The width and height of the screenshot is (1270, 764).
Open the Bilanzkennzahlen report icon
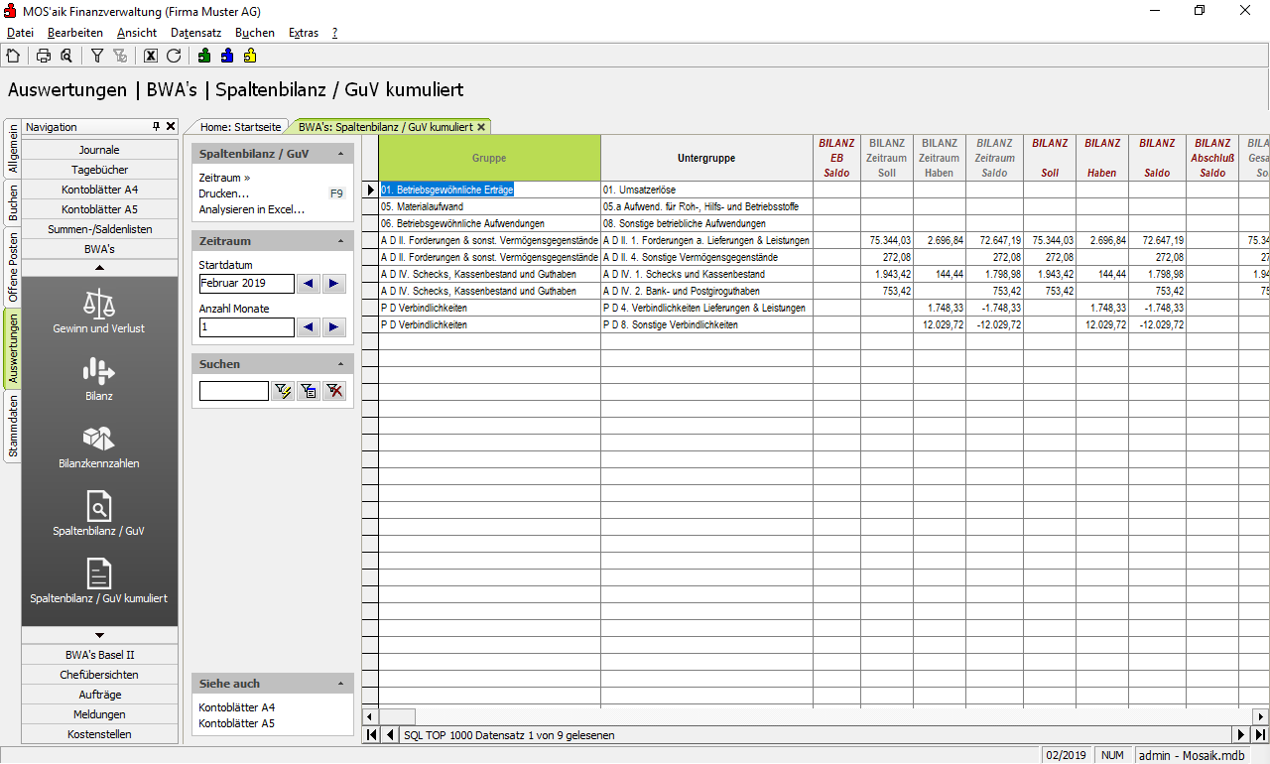99,447
